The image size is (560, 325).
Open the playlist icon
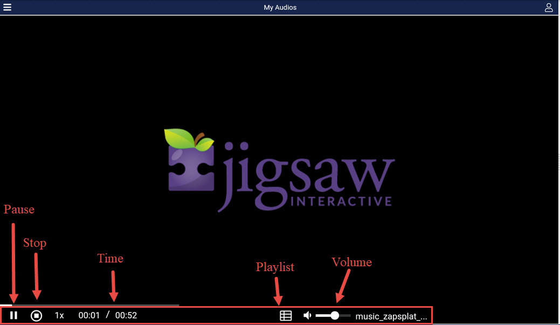(286, 315)
